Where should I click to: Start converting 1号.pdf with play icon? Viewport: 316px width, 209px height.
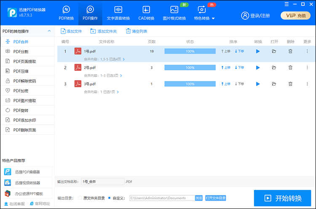(258, 51)
